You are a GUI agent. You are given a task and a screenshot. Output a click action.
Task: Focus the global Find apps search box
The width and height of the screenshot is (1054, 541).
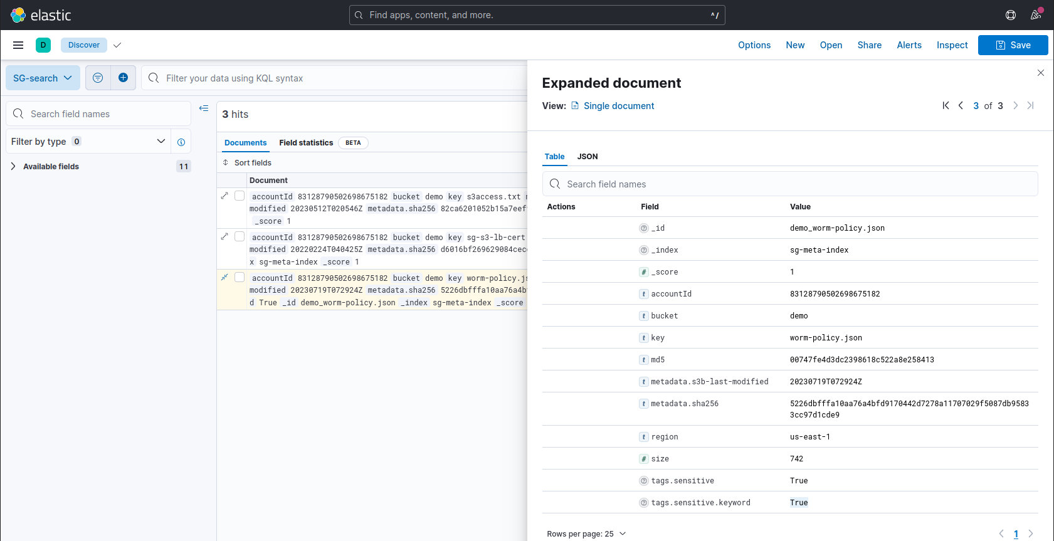pos(537,15)
